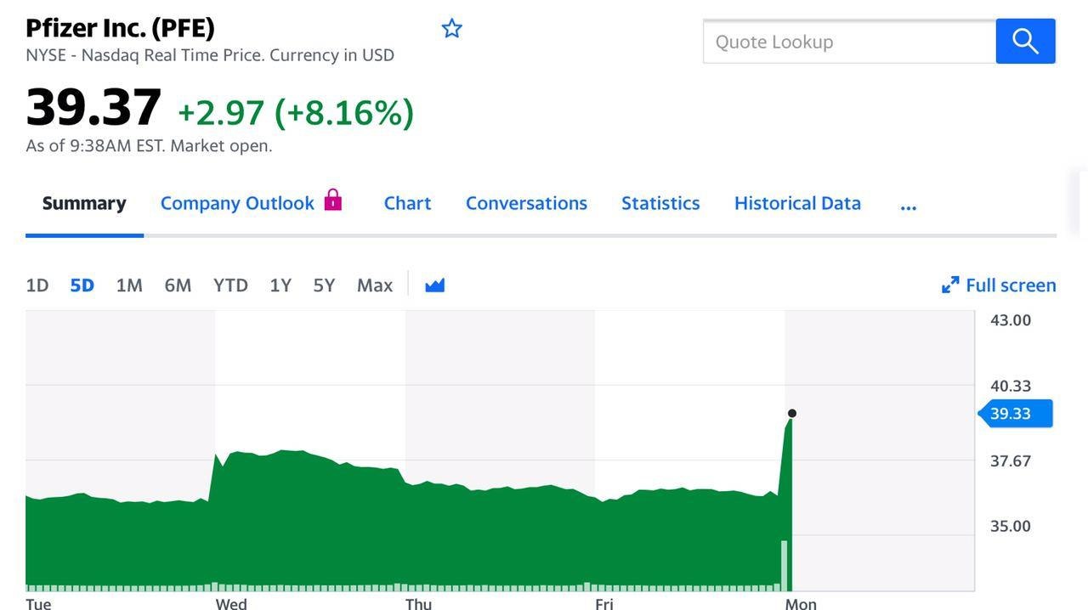Image resolution: width=1088 pixels, height=610 pixels.
Task: Select the Max chart range
Action: 375,285
